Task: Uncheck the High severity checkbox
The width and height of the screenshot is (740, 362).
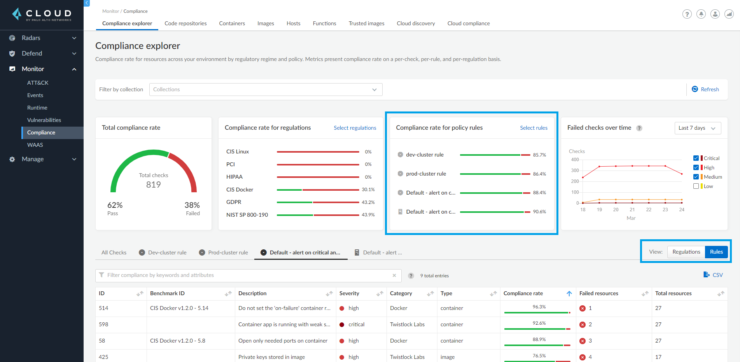Action: click(696, 167)
